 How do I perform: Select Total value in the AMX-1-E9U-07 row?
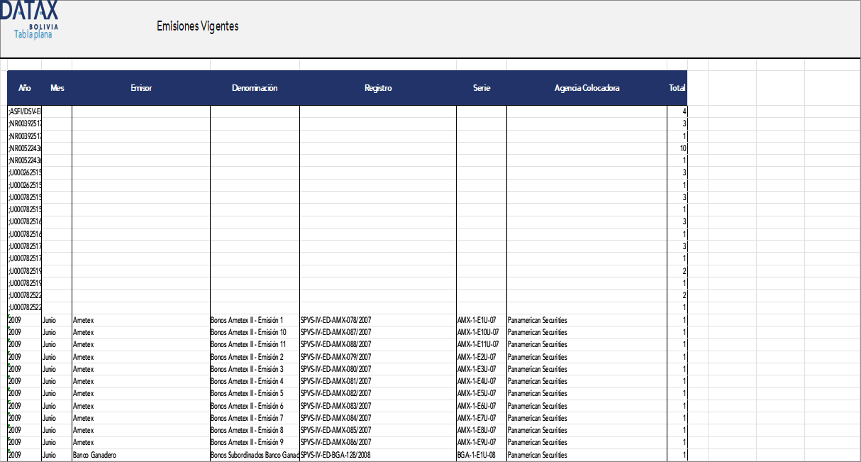677,442
